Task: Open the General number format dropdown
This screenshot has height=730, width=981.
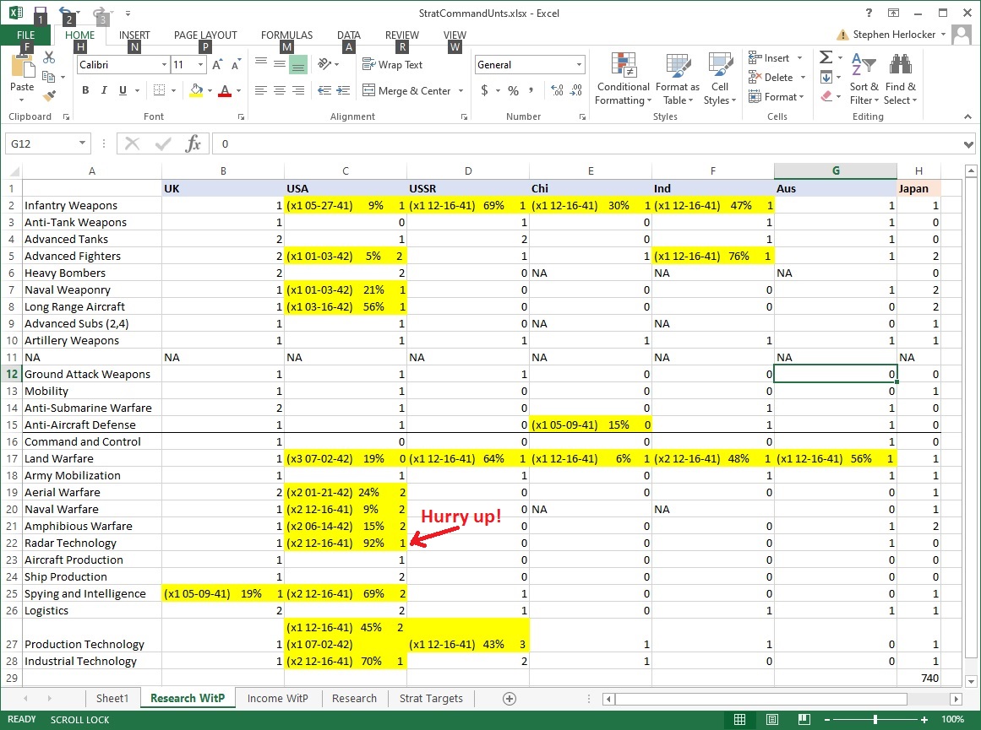Action: (579, 64)
